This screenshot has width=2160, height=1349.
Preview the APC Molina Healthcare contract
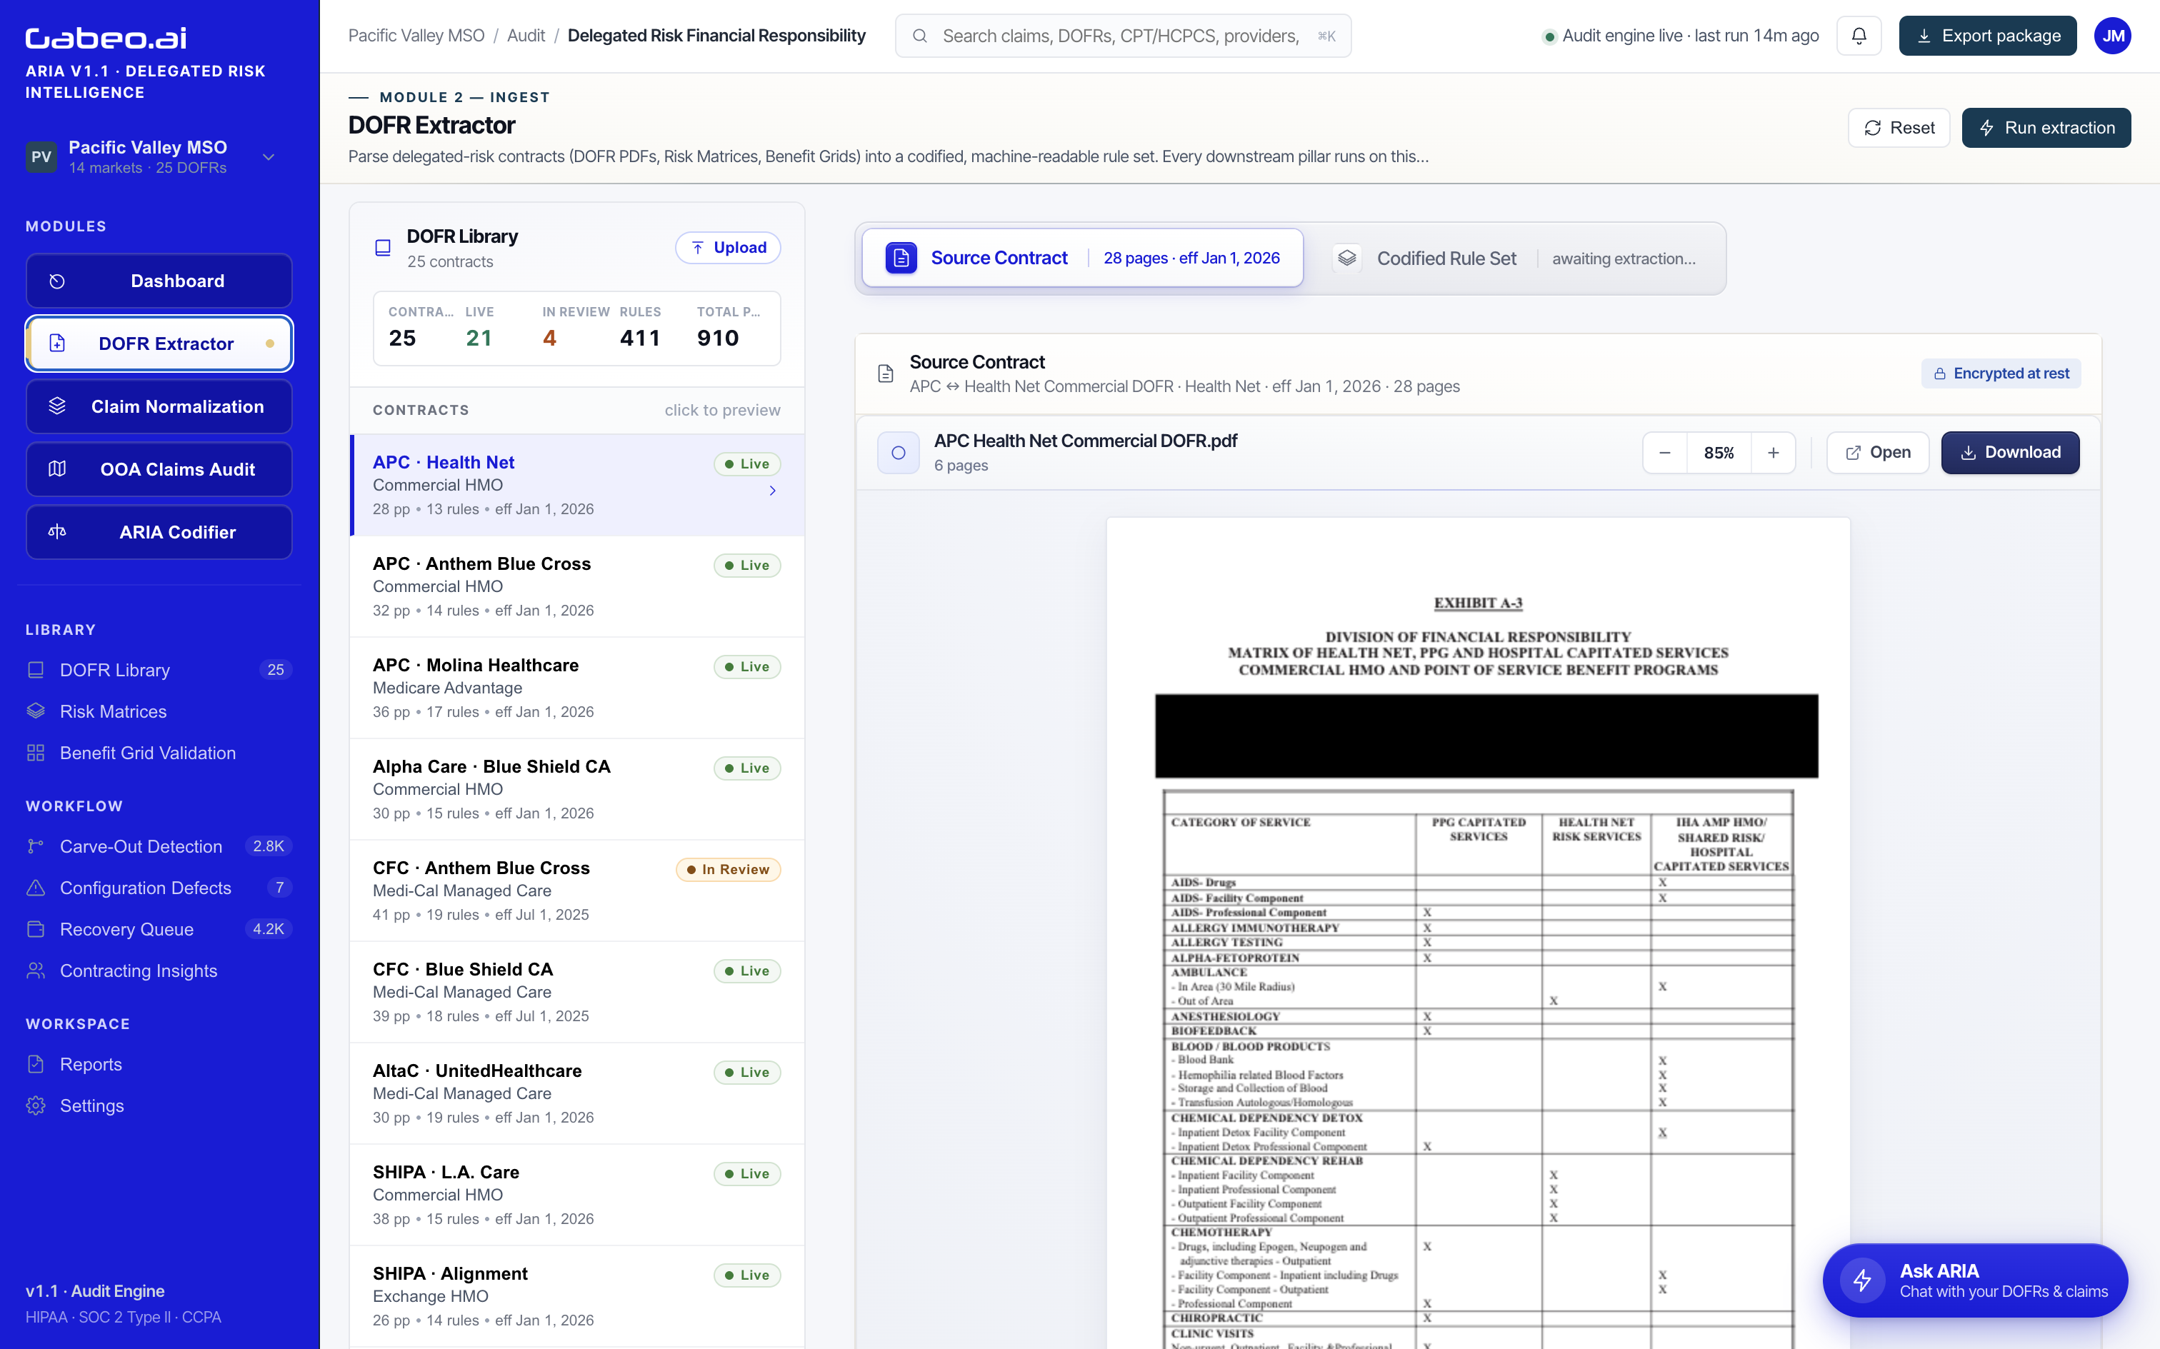coord(577,688)
